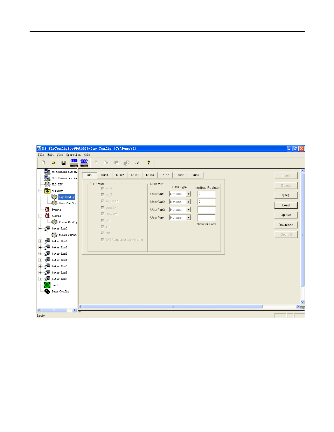Open the View menu
This screenshot has height=432, width=334.
point(60,155)
